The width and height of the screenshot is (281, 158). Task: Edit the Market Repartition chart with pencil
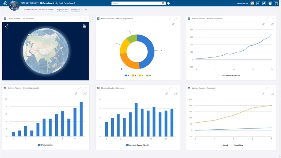pyautogui.click(x=173, y=24)
